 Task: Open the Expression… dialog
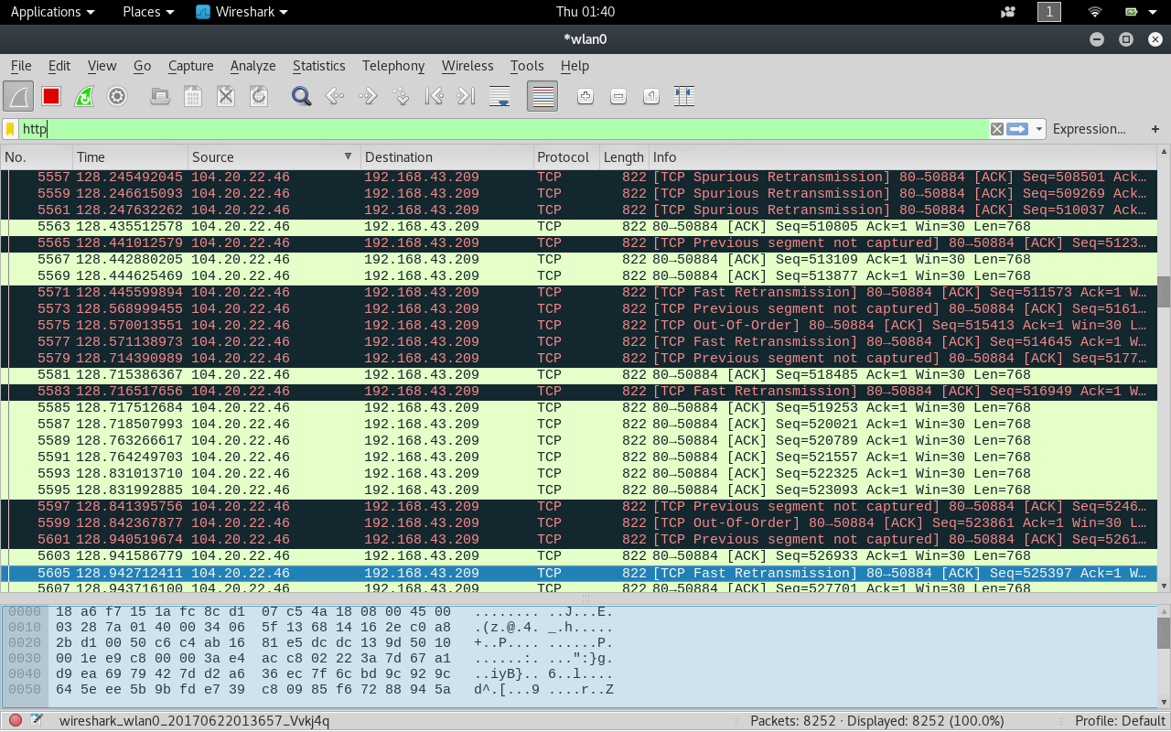(x=1089, y=129)
